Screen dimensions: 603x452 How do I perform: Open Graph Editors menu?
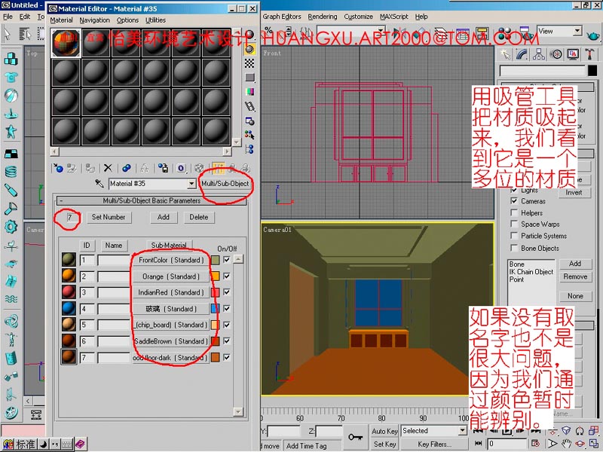click(x=281, y=17)
